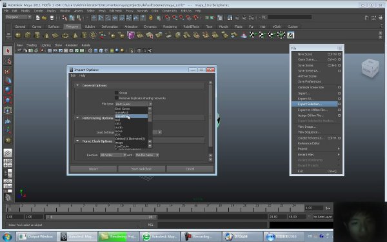Switch to the Rendering shelf tab

pyautogui.click(x=170, y=26)
